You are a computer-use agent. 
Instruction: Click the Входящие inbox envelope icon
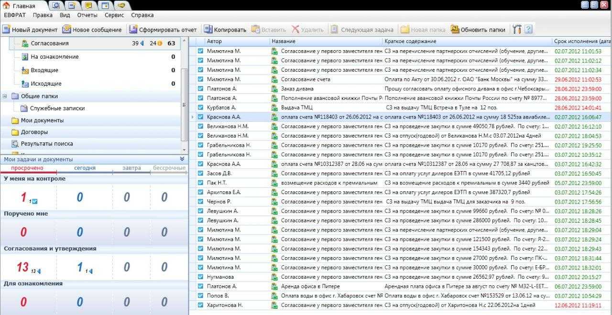click(x=26, y=70)
